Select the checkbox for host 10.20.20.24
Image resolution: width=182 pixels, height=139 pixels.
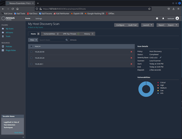coord(31,58)
